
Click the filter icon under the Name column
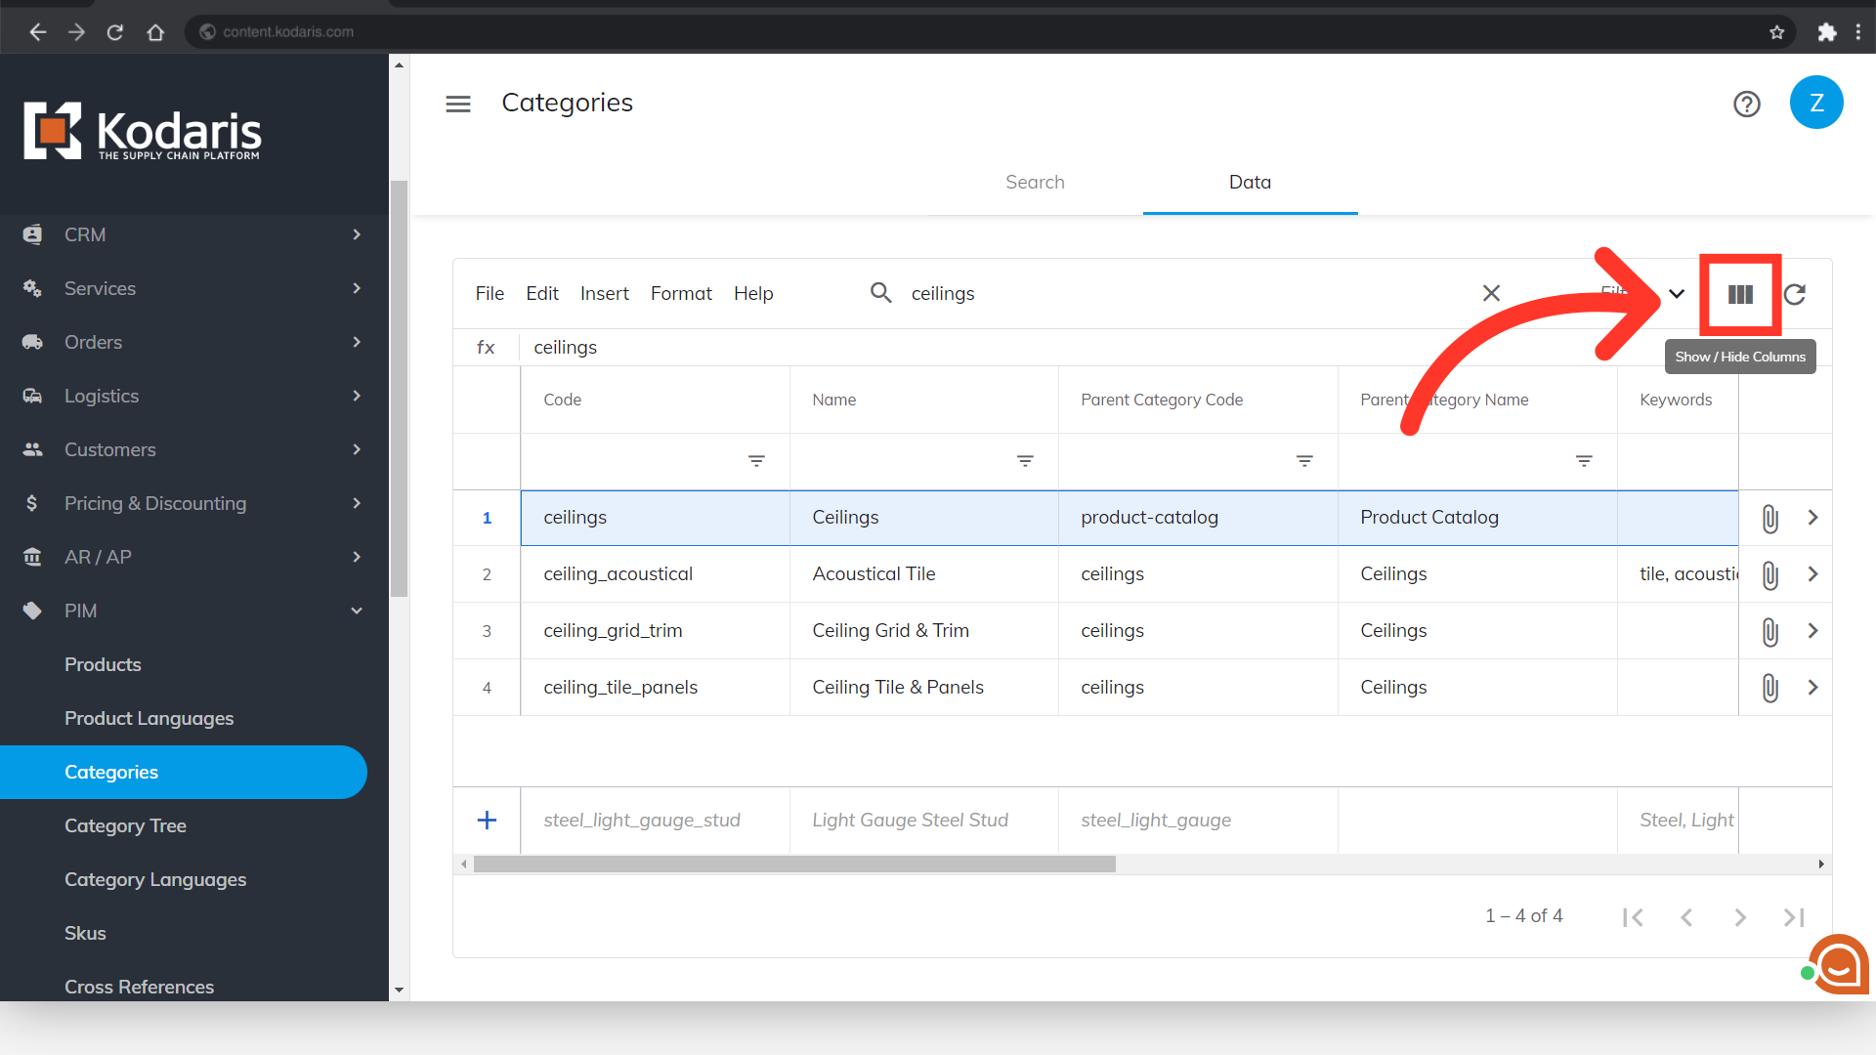click(1025, 461)
